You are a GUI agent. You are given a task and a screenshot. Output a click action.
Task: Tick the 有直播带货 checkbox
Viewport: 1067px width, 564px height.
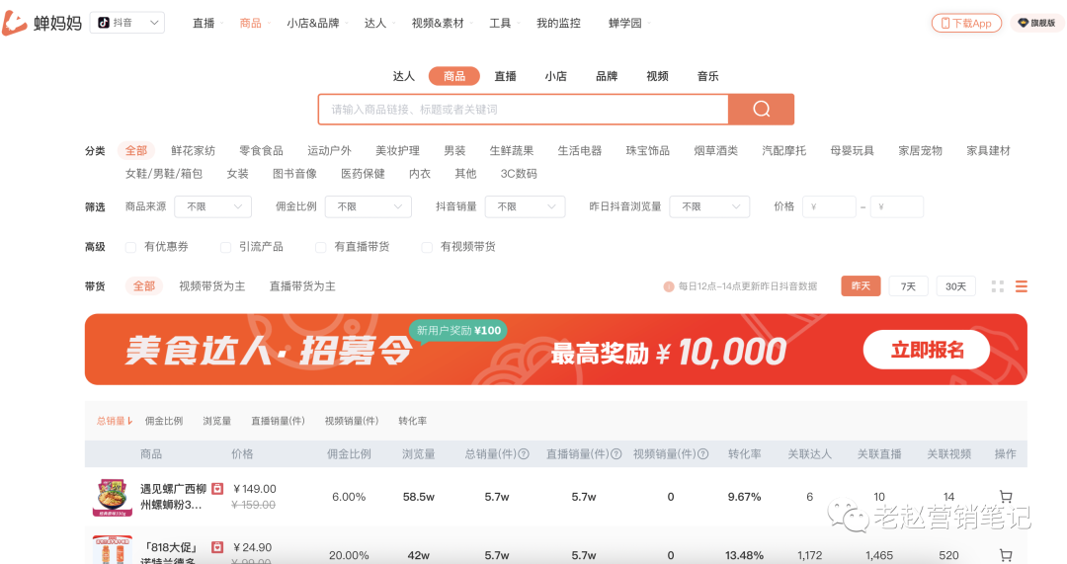pyautogui.click(x=320, y=247)
